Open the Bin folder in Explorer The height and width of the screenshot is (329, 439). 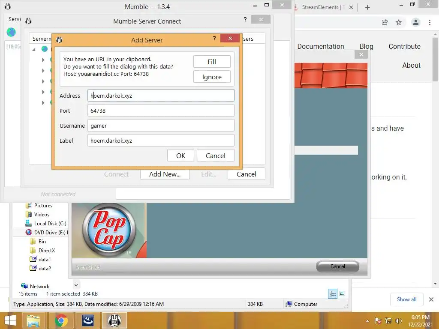click(42, 241)
